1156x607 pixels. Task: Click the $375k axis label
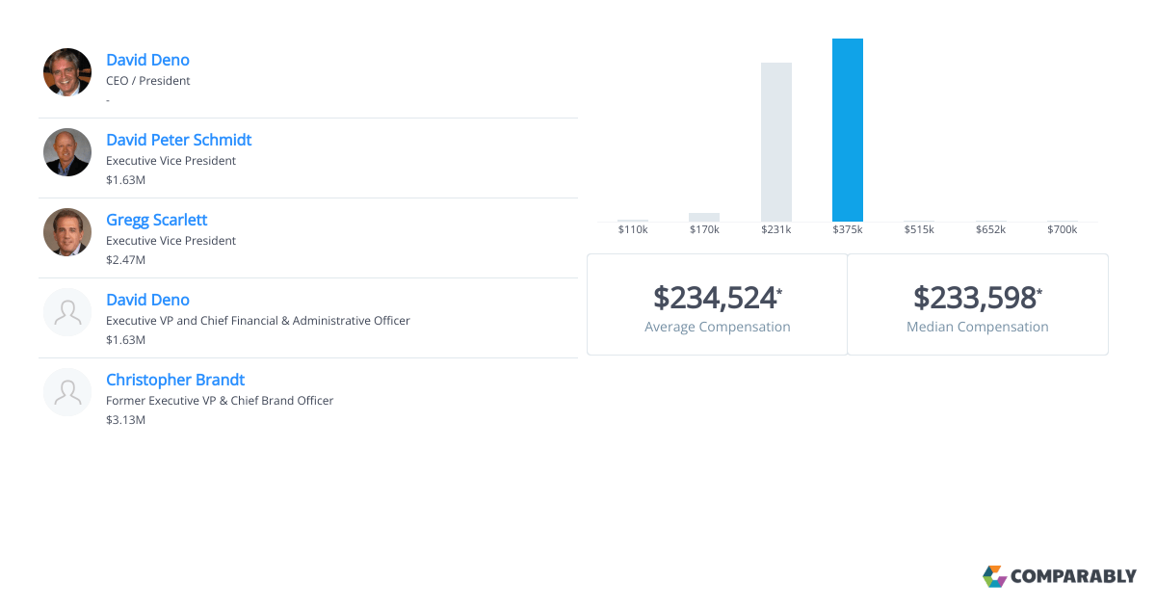coord(848,229)
